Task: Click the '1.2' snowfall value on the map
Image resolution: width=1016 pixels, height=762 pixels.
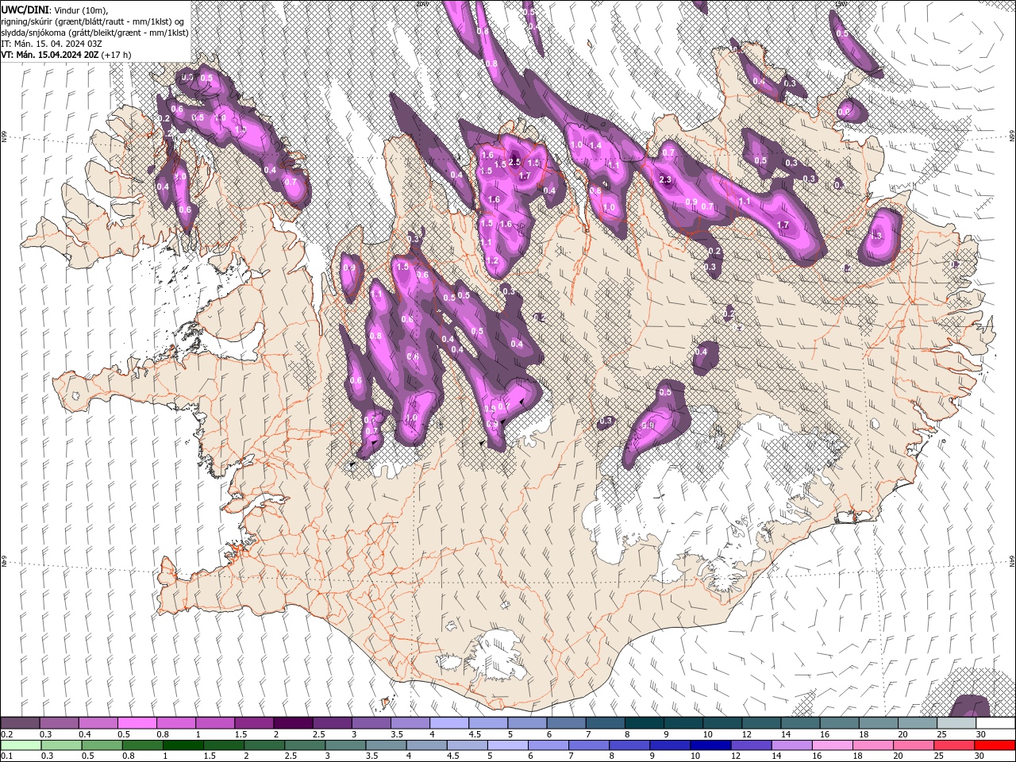Action: pos(491,260)
